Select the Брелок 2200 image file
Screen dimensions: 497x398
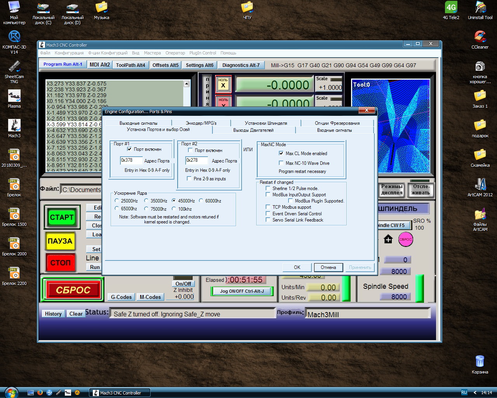14,276
